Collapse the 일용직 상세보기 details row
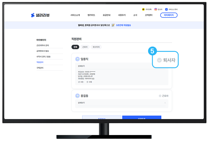 (x=122, y=66)
